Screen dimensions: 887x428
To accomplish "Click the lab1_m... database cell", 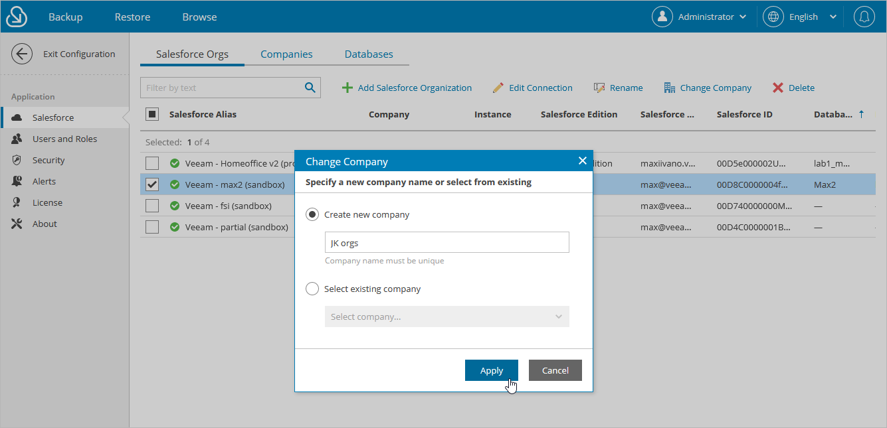I will click(831, 163).
